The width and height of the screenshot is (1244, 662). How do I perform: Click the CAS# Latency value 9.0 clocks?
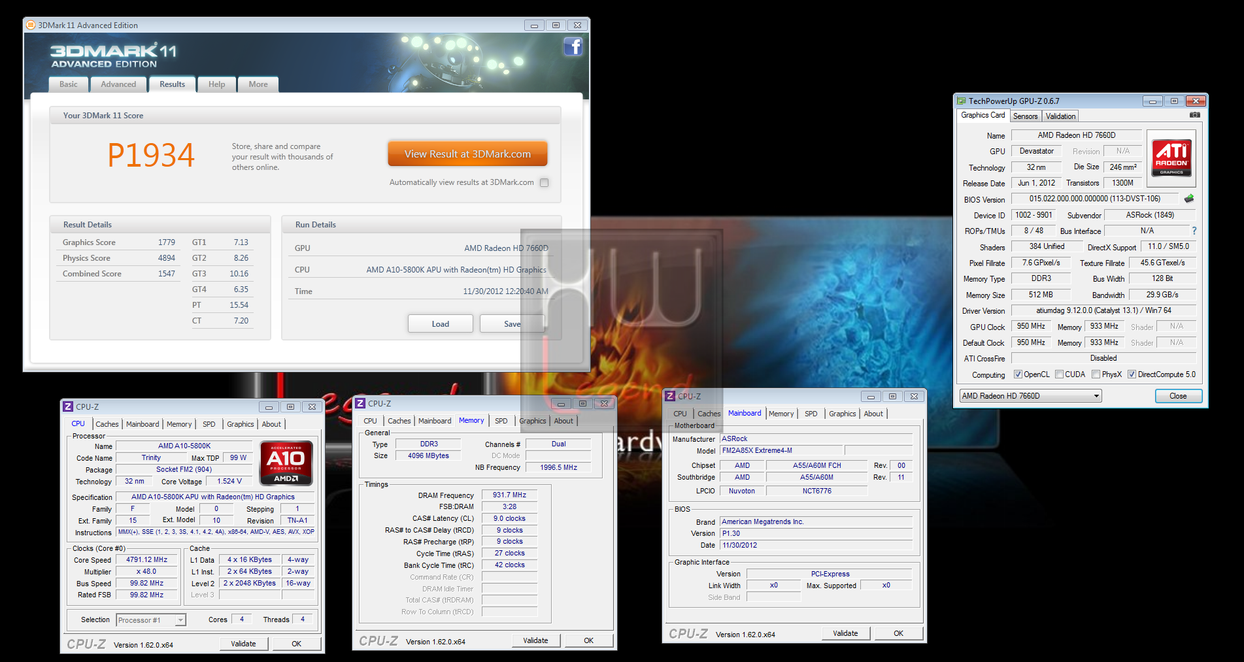510,518
